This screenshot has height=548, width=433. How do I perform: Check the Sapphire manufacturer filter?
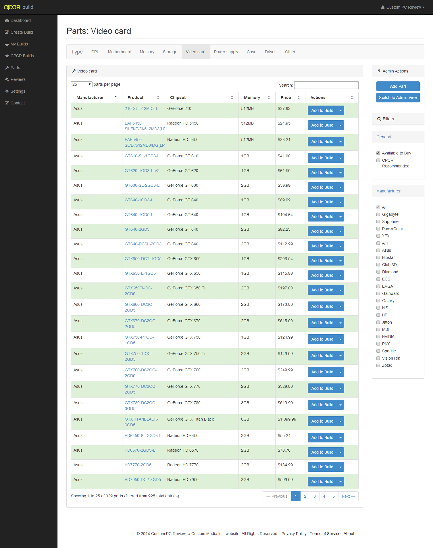click(x=378, y=222)
